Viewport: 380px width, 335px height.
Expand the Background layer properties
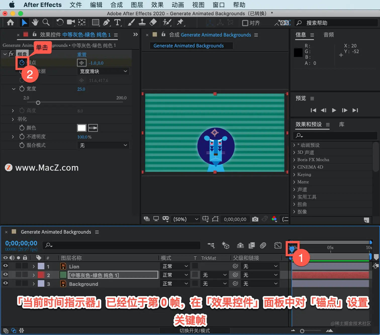click(34, 284)
